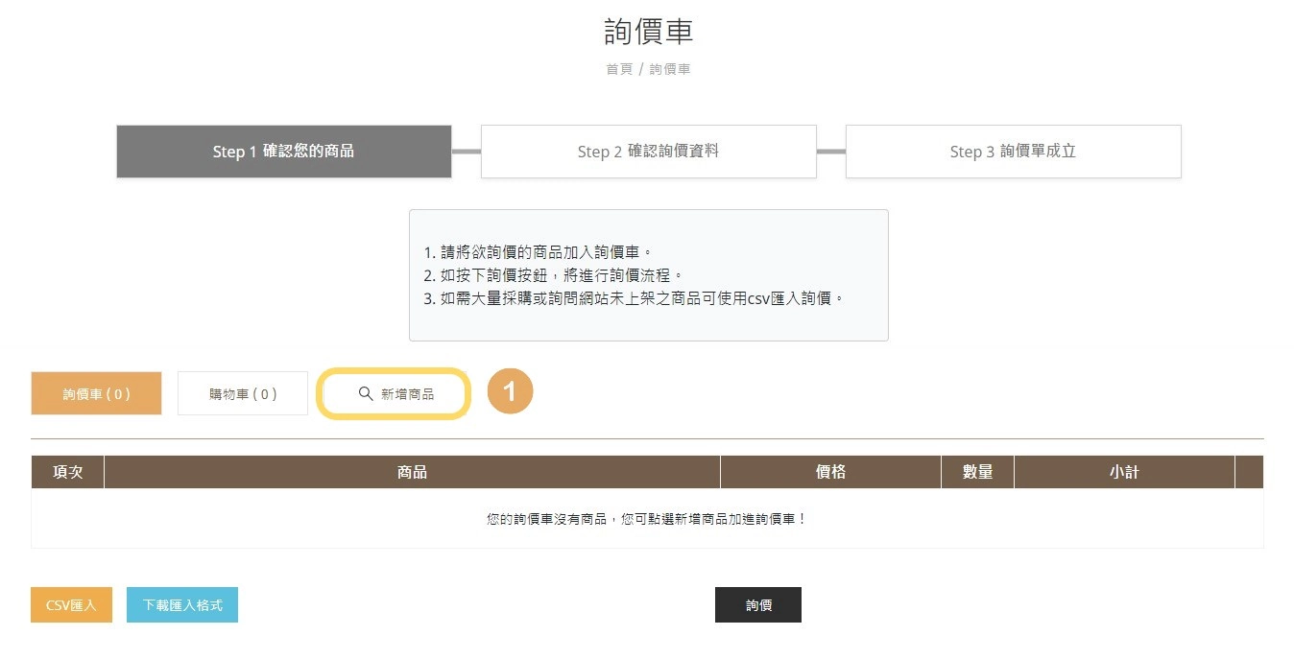This screenshot has height=659, width=1294.
Task: Click the empty cart message 您的詢價車沒有商品
Action: (647, 518)
